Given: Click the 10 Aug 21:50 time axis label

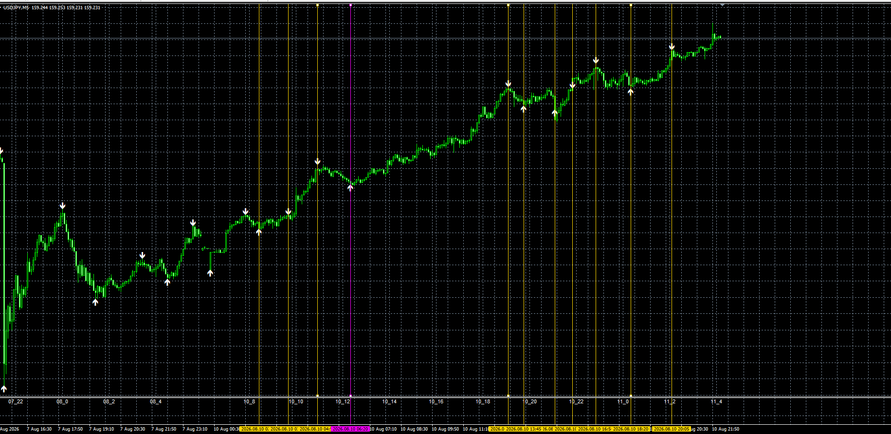Looking at the screenshot, I should point(726,429).
